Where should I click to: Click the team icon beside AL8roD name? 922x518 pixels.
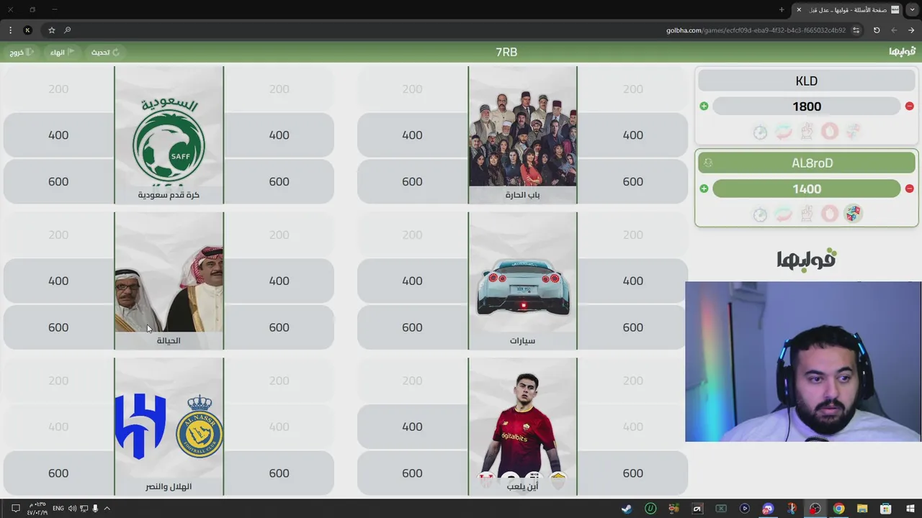(708, 163)
